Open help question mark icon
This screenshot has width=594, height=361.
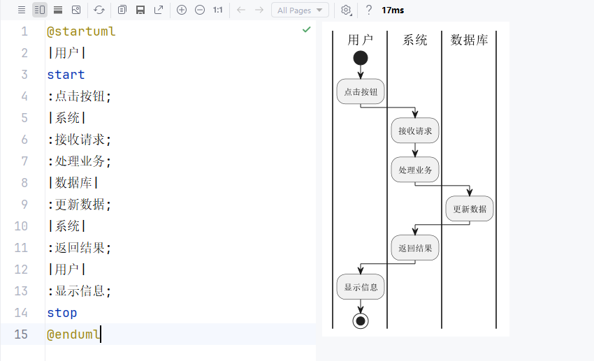369,10
